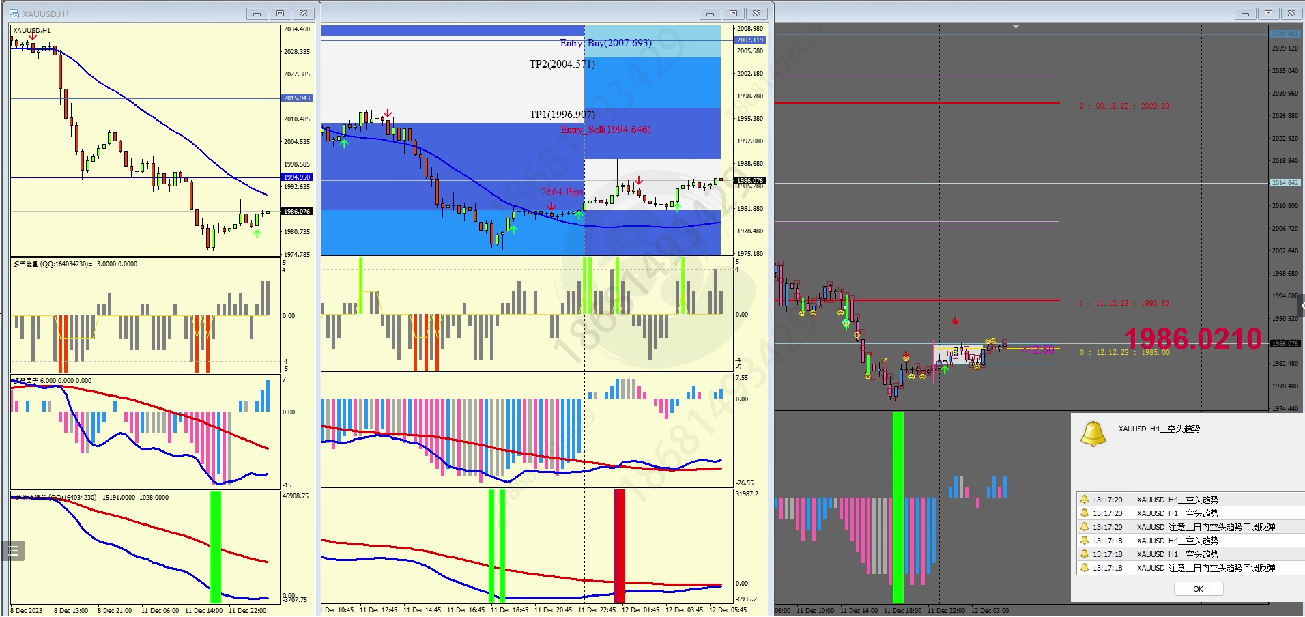Image resolution: width=1305 pixels, height=617 pixels.
Task: Click bell icon in 13:17:18 H1 alert row
Action: 1085,554
